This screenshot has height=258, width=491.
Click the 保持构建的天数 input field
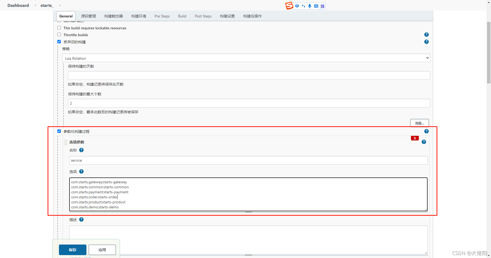(249, 75)
